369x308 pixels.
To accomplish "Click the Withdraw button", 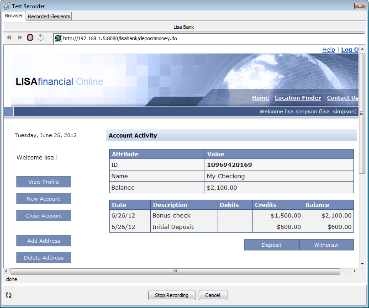I will 326,244.
